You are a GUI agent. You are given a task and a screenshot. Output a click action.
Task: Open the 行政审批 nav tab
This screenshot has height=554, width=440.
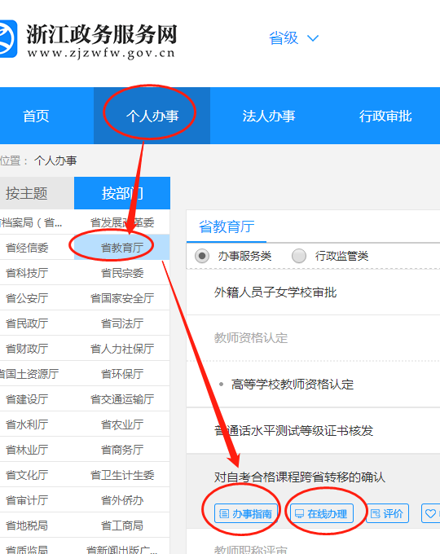385,116
